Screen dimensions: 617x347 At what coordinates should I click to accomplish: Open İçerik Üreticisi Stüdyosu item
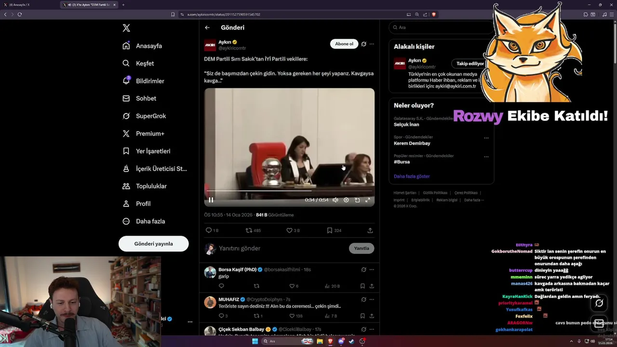coord(155,169)
